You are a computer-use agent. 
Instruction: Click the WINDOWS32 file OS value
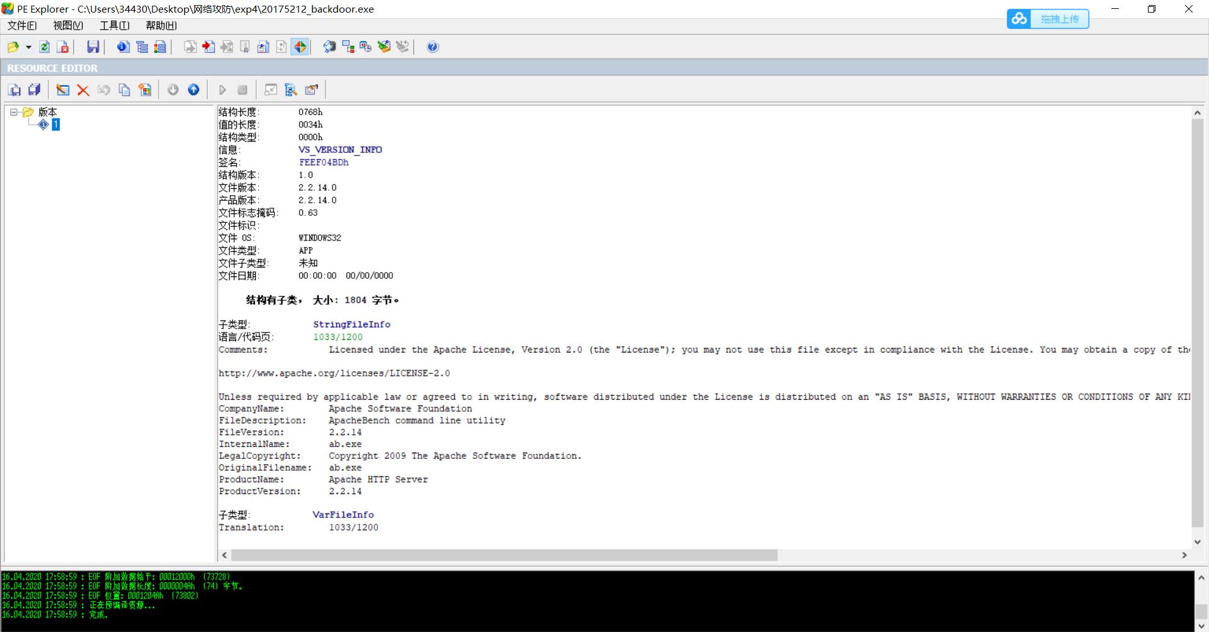click(x=320, y=238)
